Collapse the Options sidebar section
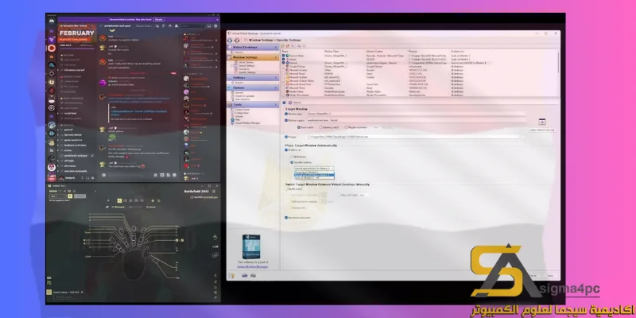636x318 pixels. [276, 87]
